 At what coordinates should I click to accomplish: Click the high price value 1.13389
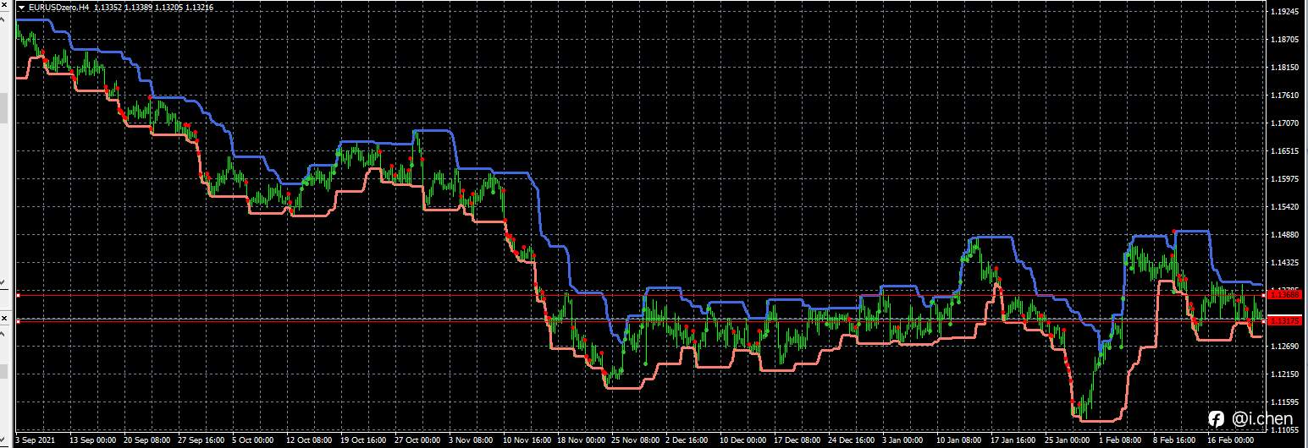[140, 8]
